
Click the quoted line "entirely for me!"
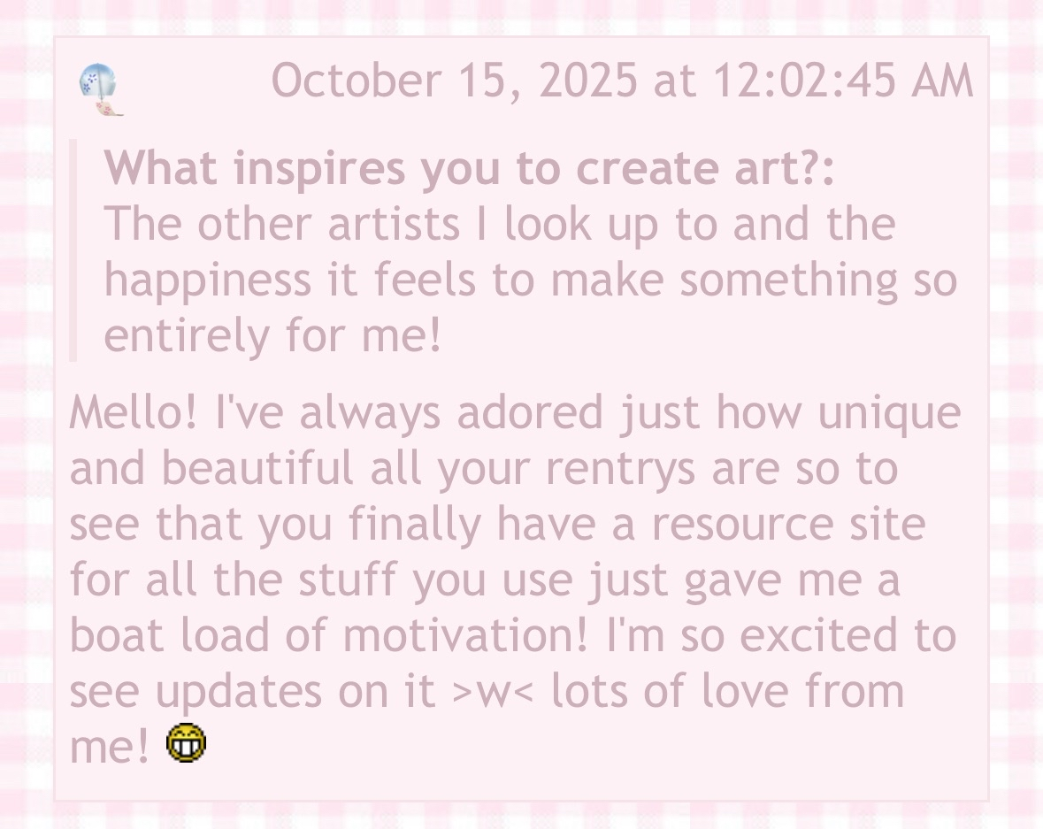(x=272, y=336)
